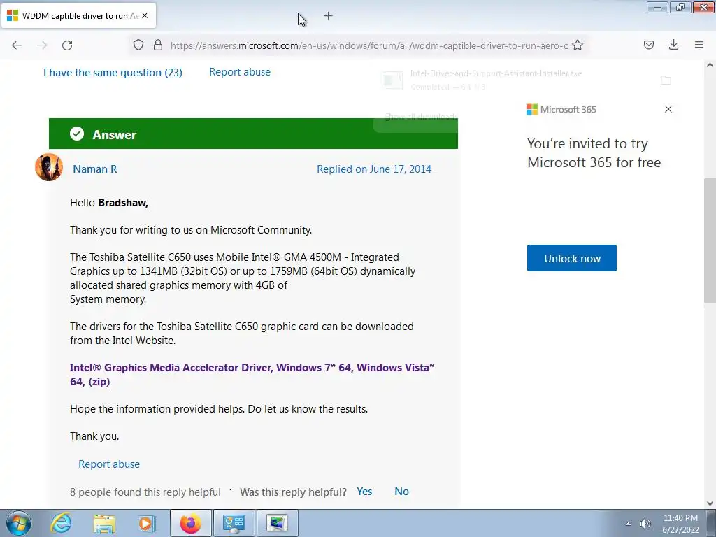Open Naman R's profile name
Viewport: 716px width, 537px height.
pyautogui.click(x=95, y=169)
